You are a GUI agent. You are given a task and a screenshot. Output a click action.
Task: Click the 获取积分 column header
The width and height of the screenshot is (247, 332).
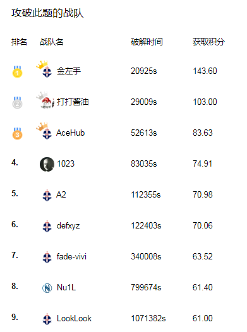[x=208, y=42]
